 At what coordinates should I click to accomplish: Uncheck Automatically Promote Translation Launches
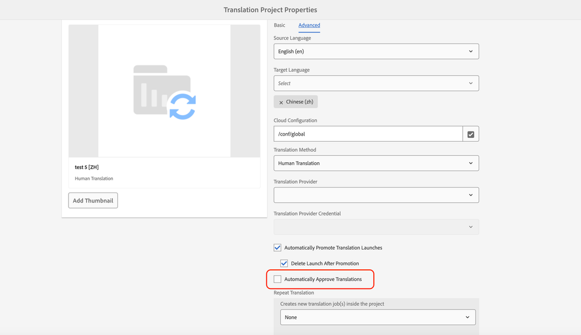[x=277, y=248]
